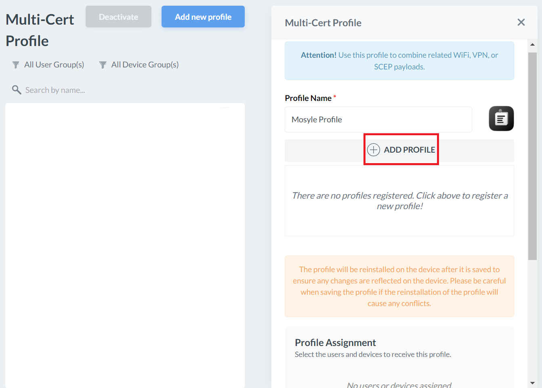Open the All Device Group(s) filter

[x=145, y=65]
